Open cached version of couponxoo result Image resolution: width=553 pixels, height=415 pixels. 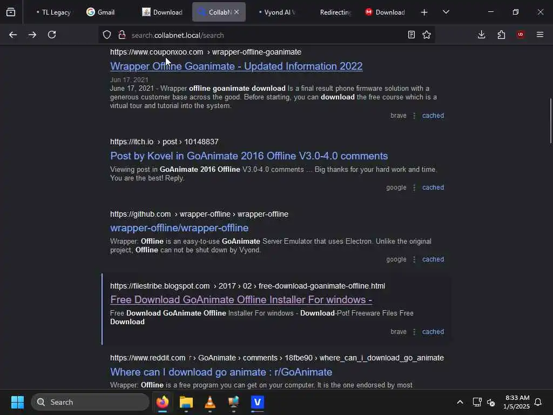coord(433,116)
